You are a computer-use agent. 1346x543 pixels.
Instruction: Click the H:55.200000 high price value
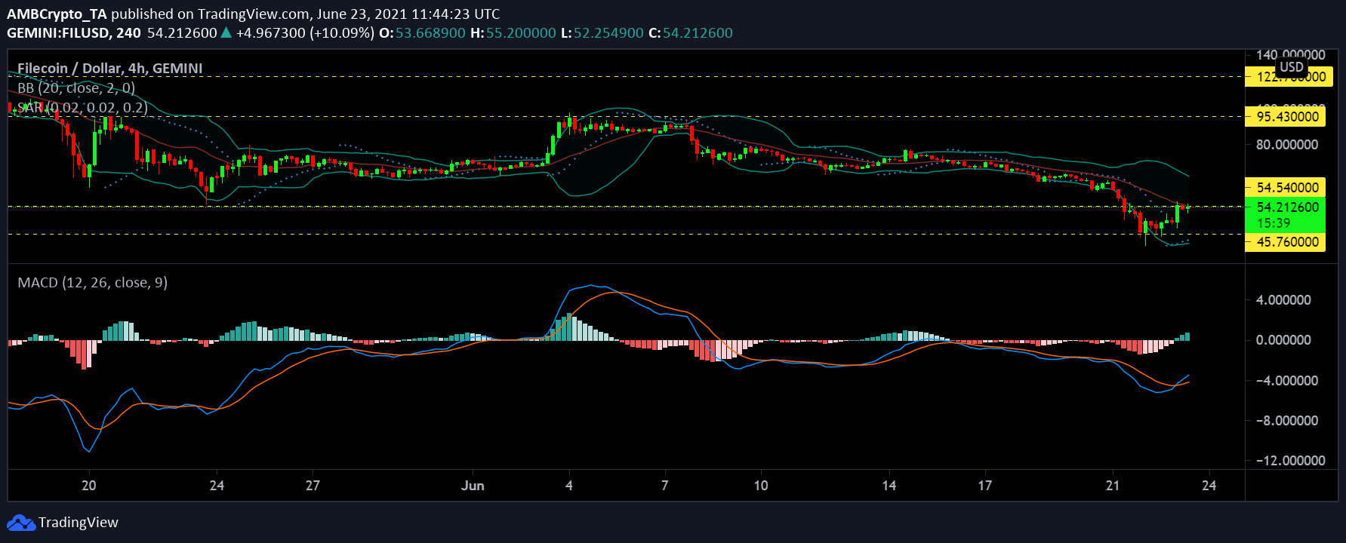tap(513, 32)
